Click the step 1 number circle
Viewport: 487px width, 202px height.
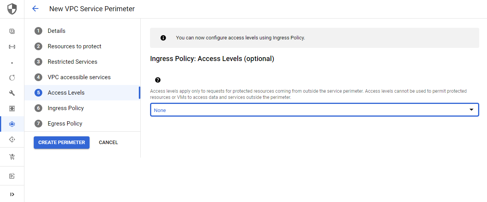[x=38, y=31]
